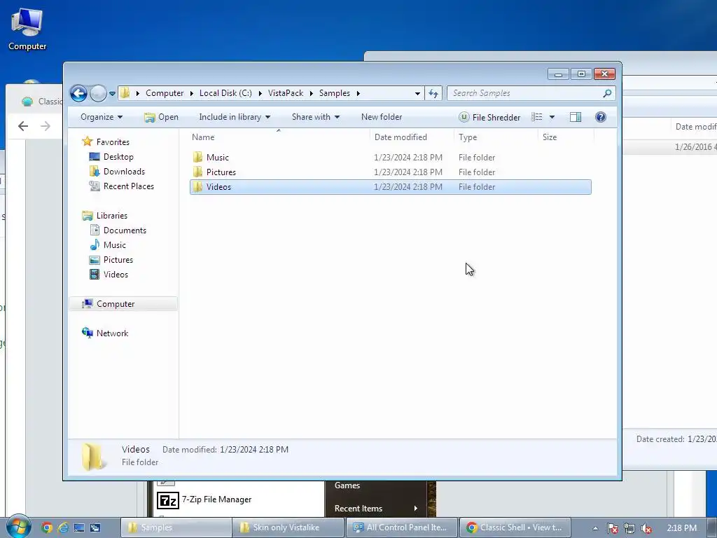The width and height of the screenshot is (717, 538).
Task: Sort by the Date modified column header
Action: tap(412, 137)
